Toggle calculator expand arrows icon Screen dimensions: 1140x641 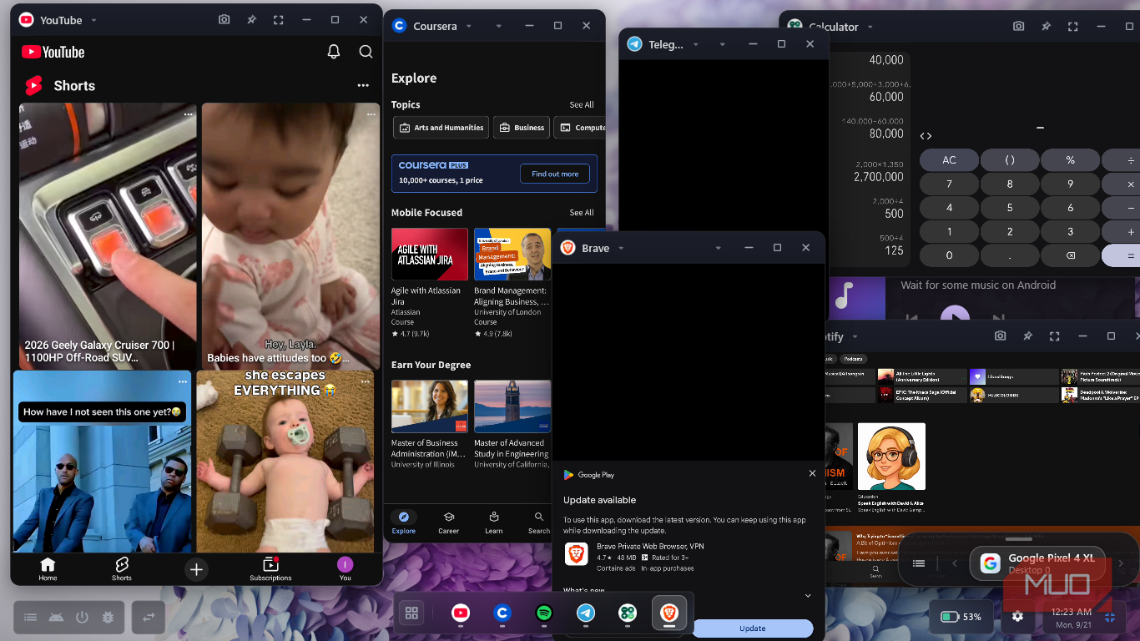[926, 136]
